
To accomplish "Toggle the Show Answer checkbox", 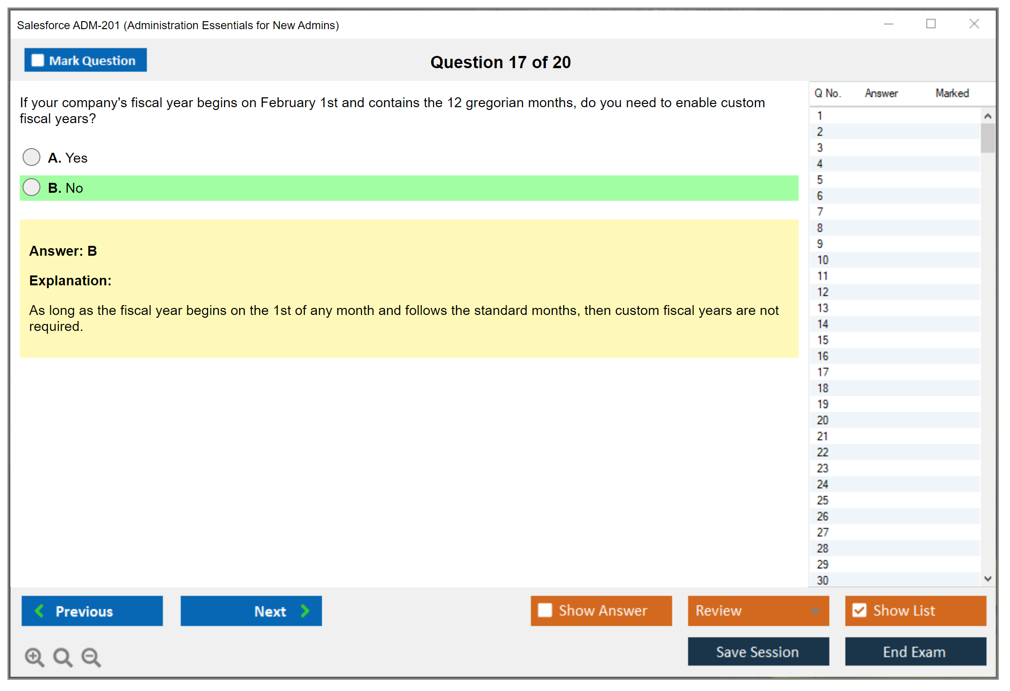I will (x=545, y=610).
